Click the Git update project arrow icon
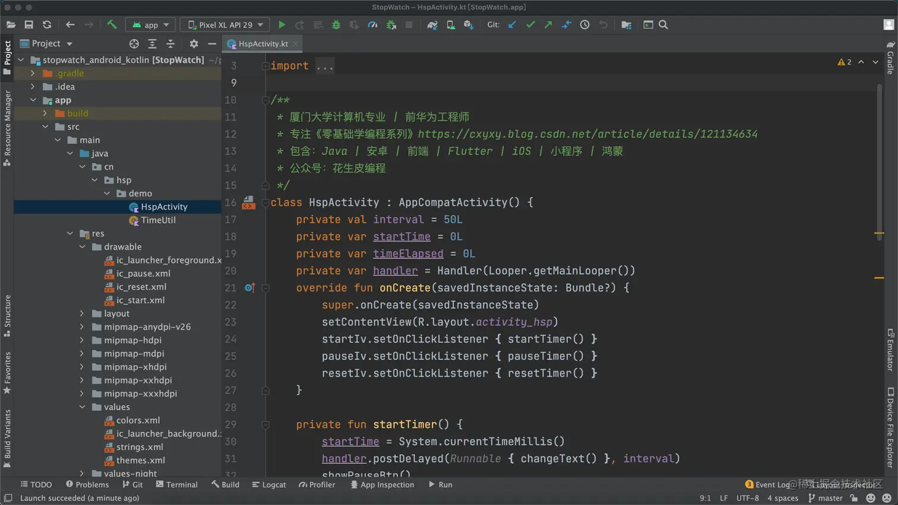This screenshot has width=898, height=505. tap(512, 25)
